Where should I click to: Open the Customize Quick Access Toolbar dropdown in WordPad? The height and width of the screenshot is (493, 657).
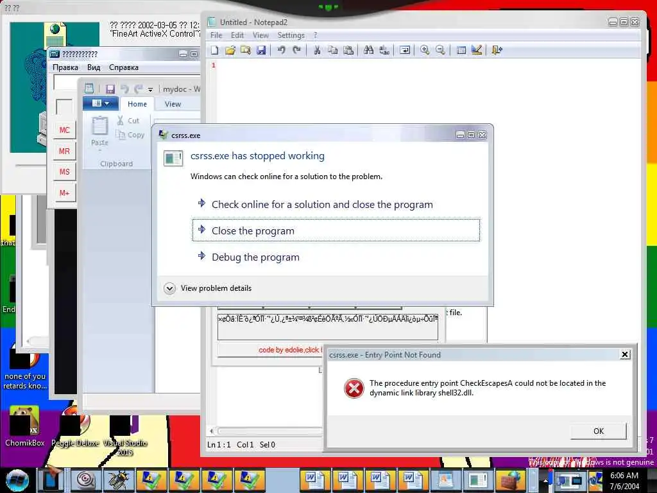(x=150, y=89)
